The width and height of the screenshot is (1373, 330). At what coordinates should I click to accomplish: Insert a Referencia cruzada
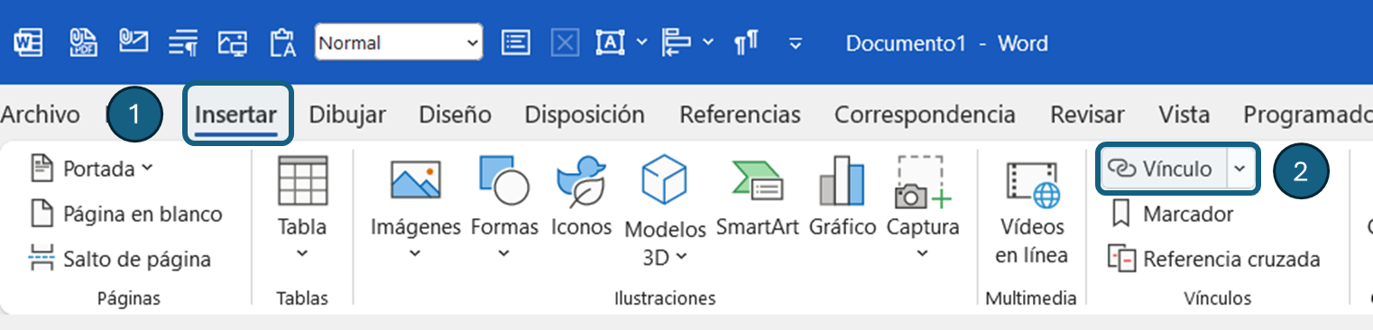pyautogui.click(x=1214, y=259)
